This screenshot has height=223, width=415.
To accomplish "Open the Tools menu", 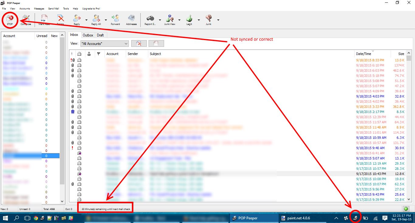I will pos(66,9).
